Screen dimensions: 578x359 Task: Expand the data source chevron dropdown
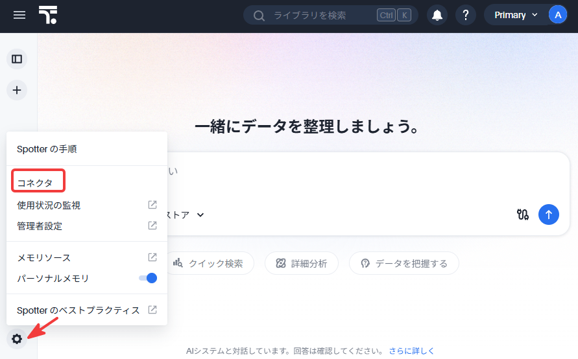point(200,214)
